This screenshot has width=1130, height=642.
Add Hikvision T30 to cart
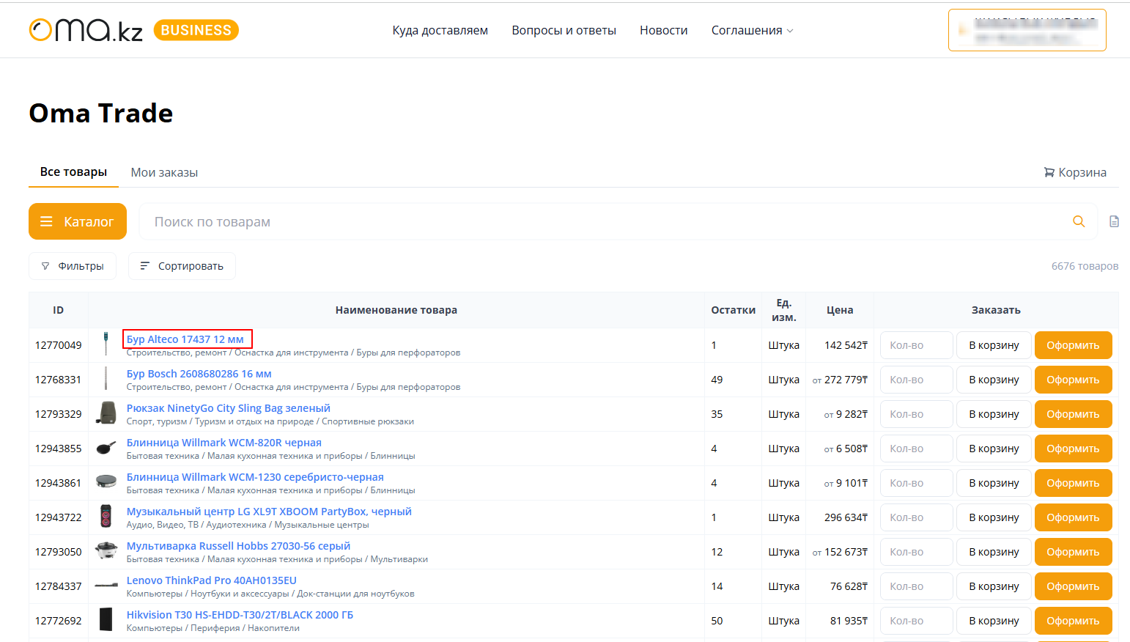[994, 621]
